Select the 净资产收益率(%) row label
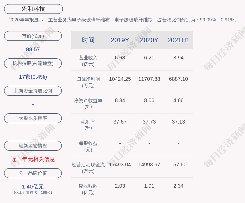 88,103
